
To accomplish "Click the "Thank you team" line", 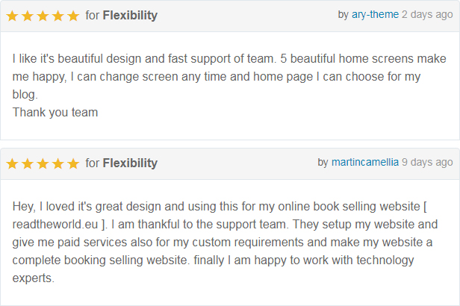I will click(x=55, y=113).
